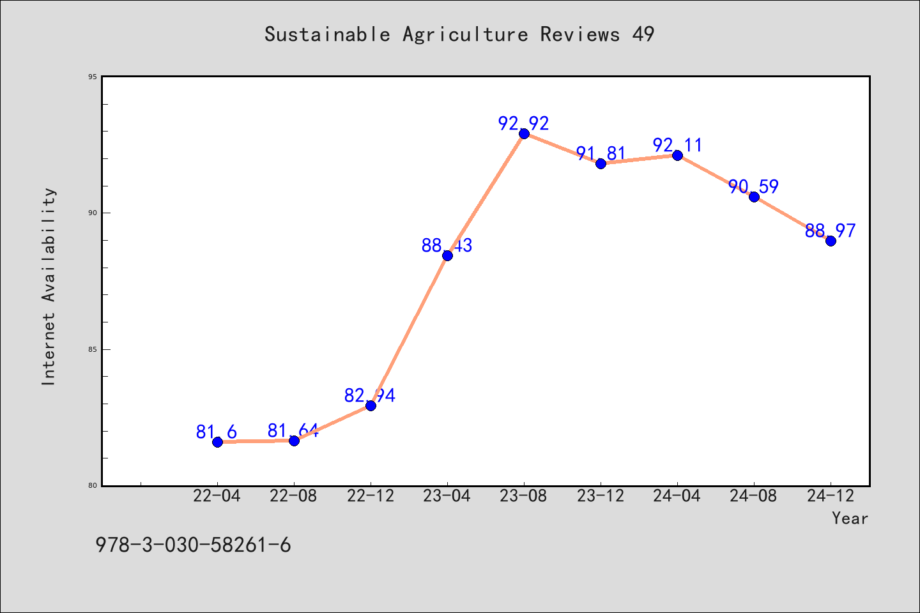Select the data point for 22-08
920x613 pixels.
click(x=294, y=441)
